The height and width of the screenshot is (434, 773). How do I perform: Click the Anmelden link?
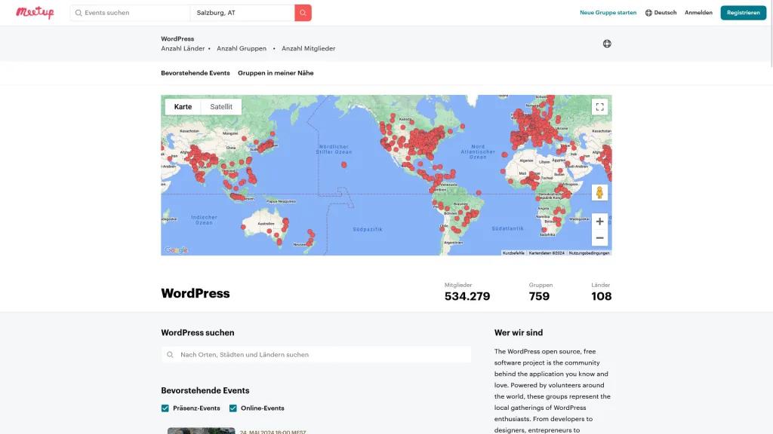click(x=698, y=13)
